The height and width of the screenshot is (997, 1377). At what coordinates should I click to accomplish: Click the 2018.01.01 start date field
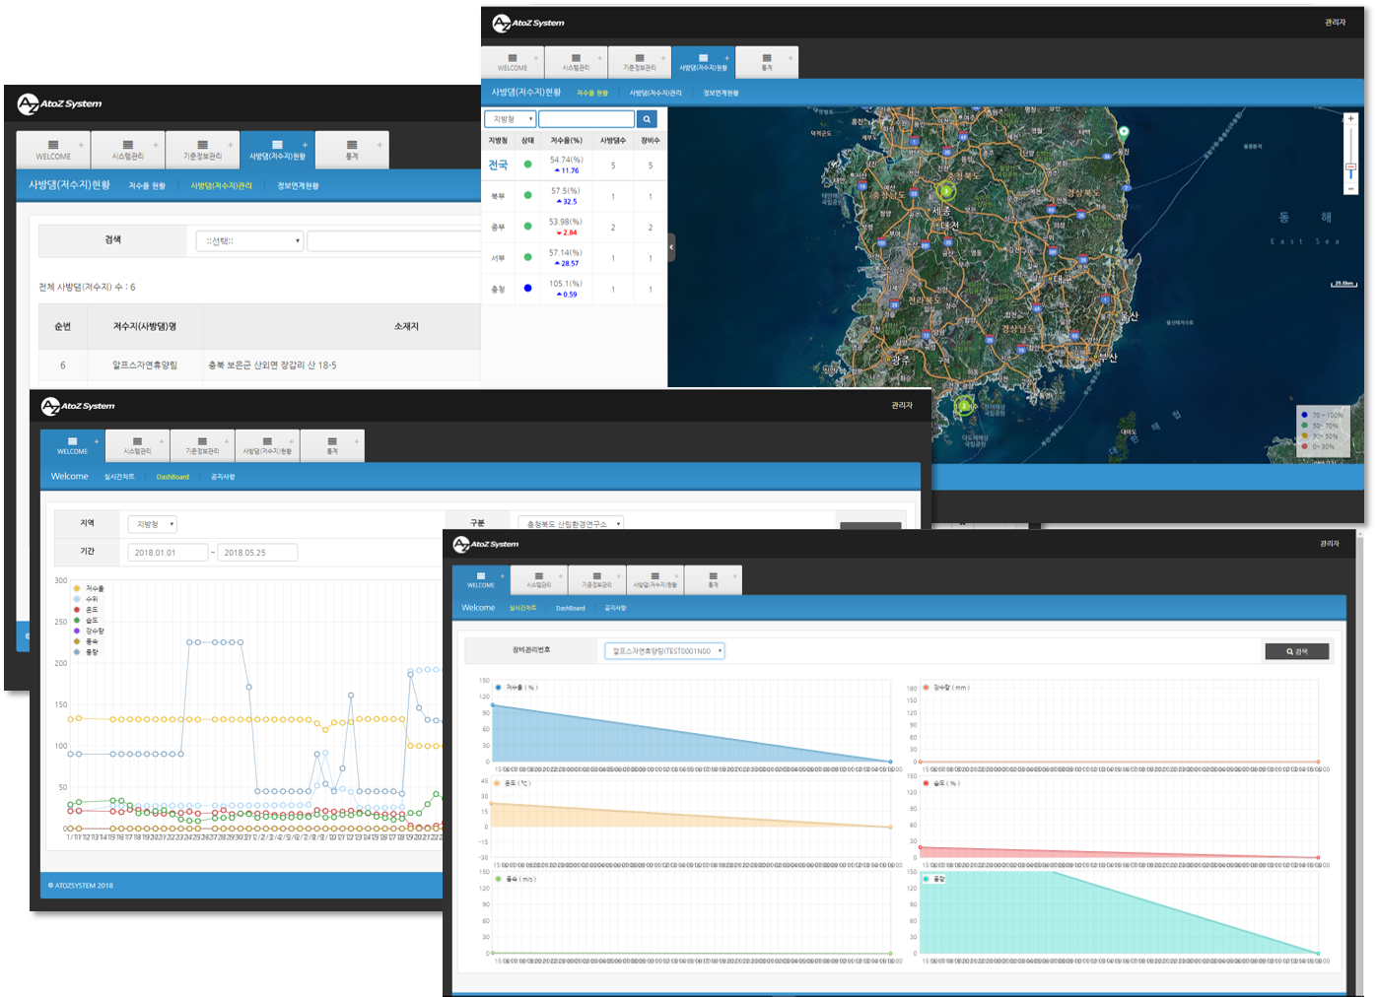point(168,553)
